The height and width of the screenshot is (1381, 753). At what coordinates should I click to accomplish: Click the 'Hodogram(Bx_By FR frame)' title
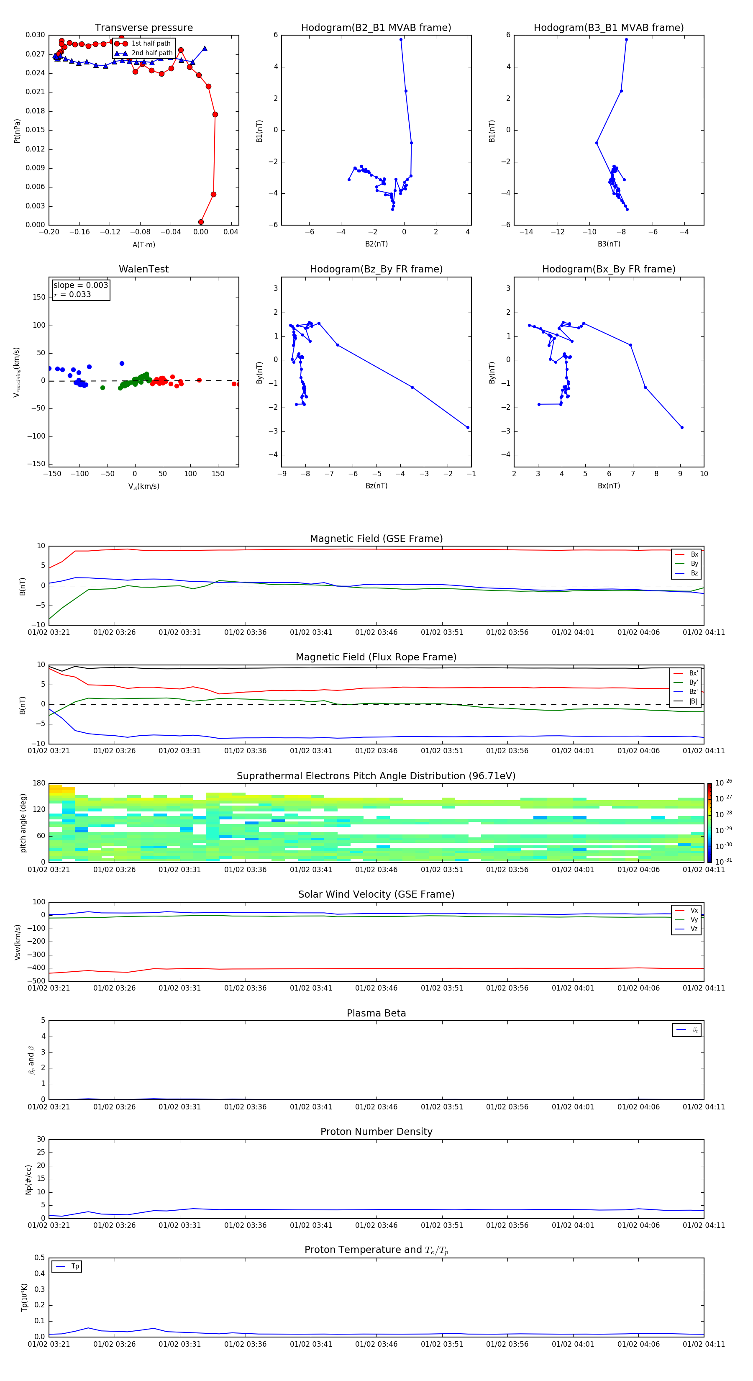[609, 269]
